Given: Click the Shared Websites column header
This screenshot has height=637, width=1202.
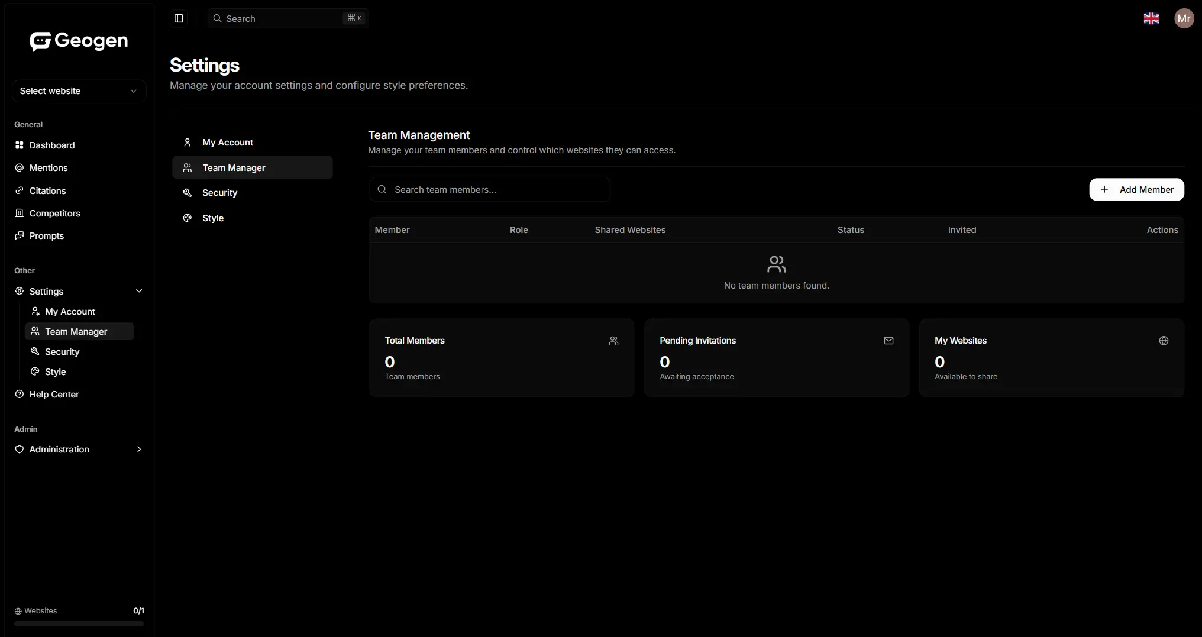Looking at the screenshot, I should click(630, 230).
